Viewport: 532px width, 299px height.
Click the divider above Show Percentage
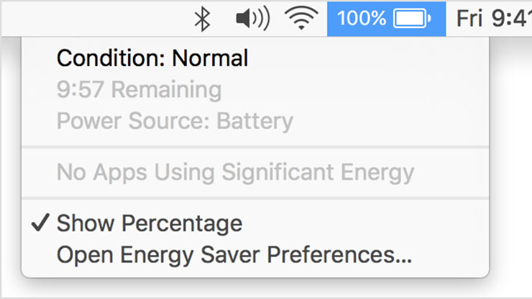tap(255, 198)
